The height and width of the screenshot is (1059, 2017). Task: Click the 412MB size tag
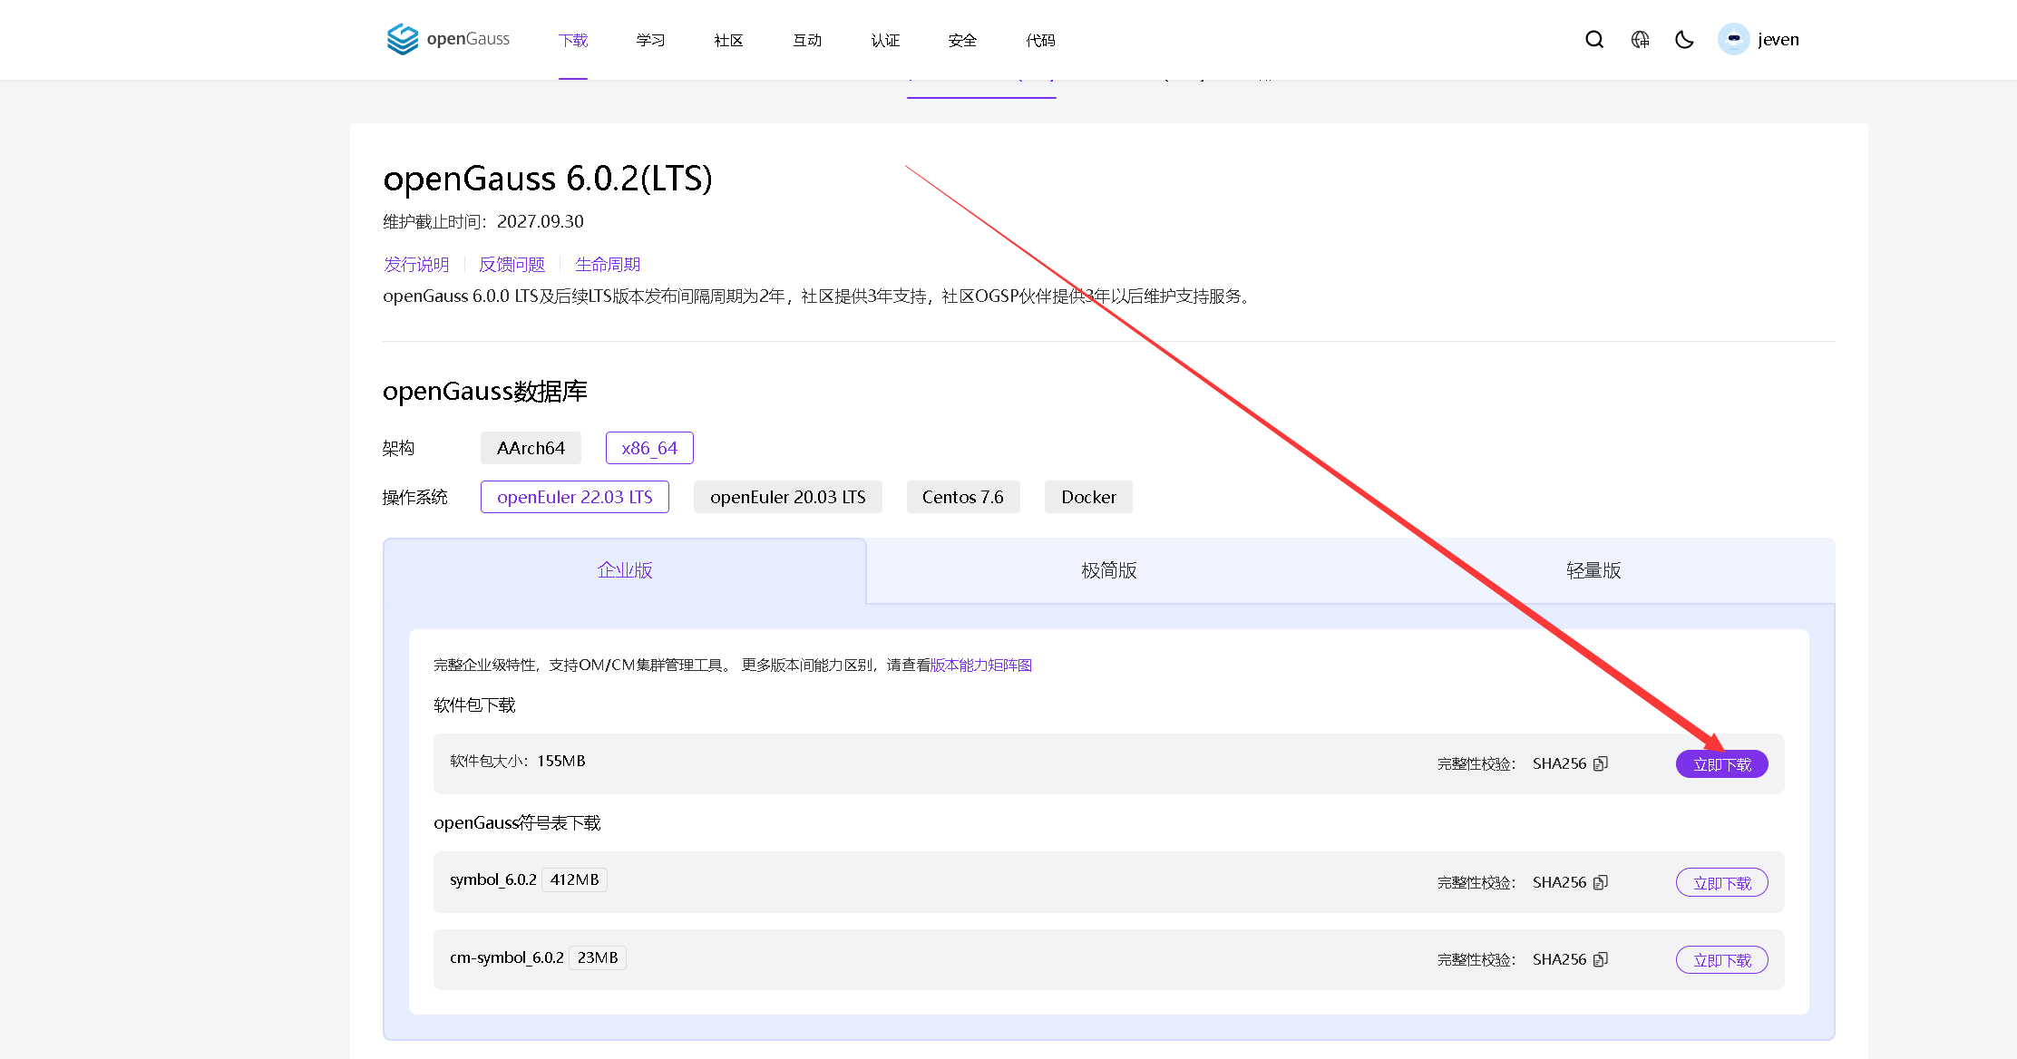point(574,879)
